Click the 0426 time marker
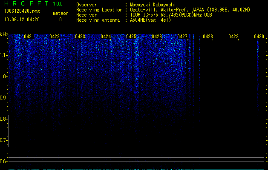 click(x=157, y=37)
